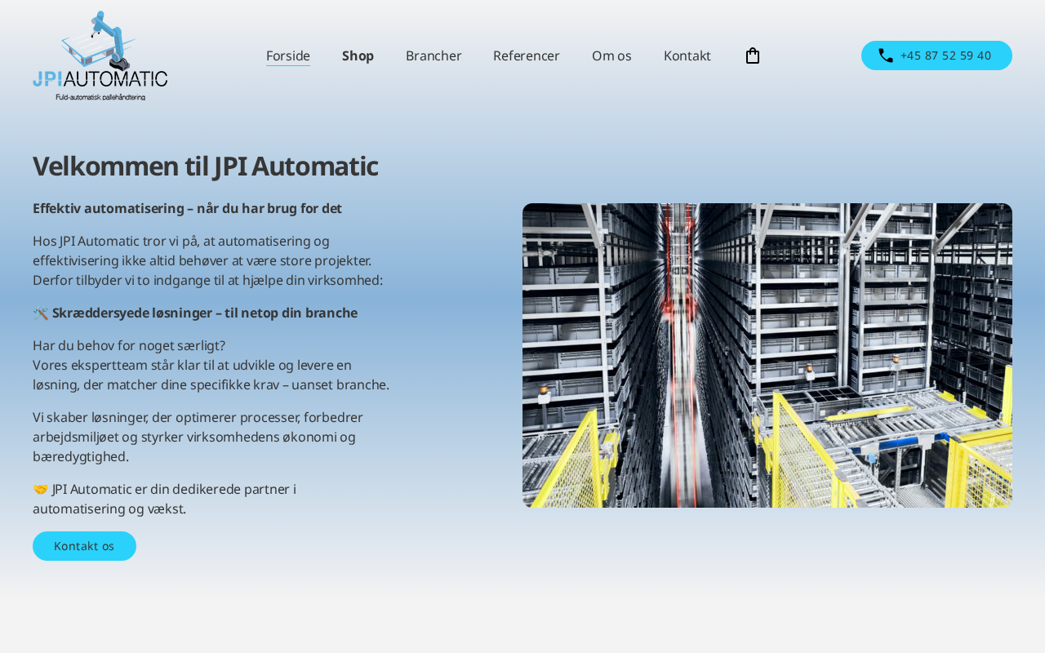Click the Velkommen til JPI Automatic heading
This screenshot has height=653, width=1045.
pos(205,166)
